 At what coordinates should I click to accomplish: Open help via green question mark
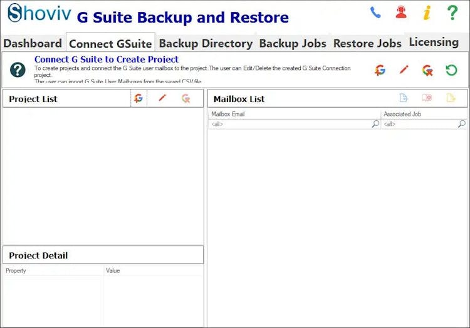click(x=452, y=13)
